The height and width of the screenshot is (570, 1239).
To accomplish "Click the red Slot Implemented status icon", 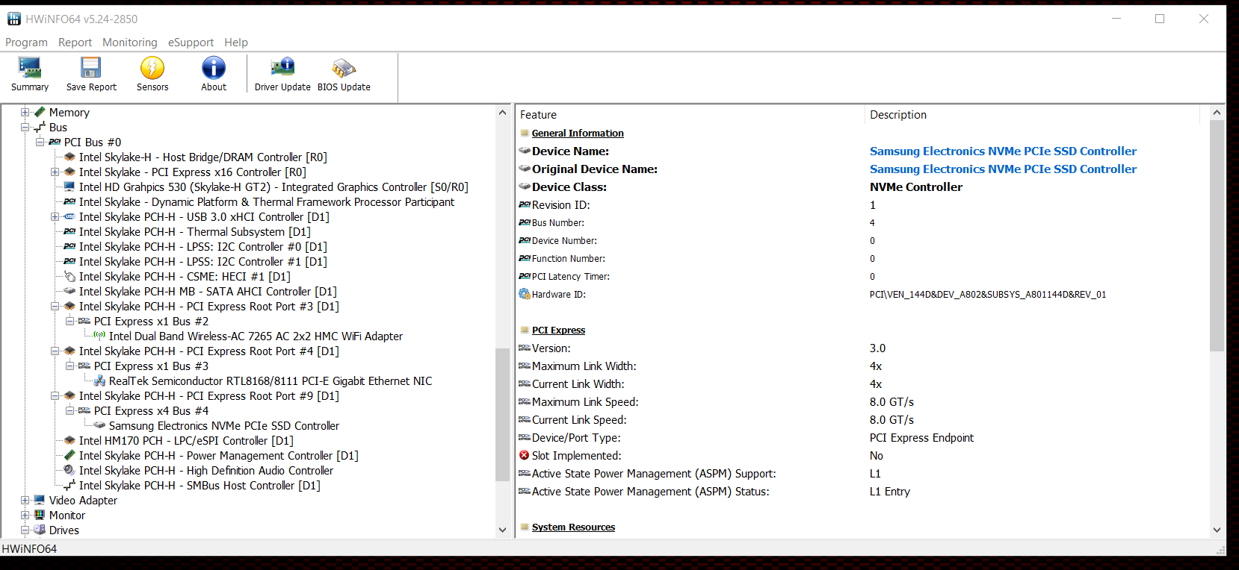I will point(525,455).
